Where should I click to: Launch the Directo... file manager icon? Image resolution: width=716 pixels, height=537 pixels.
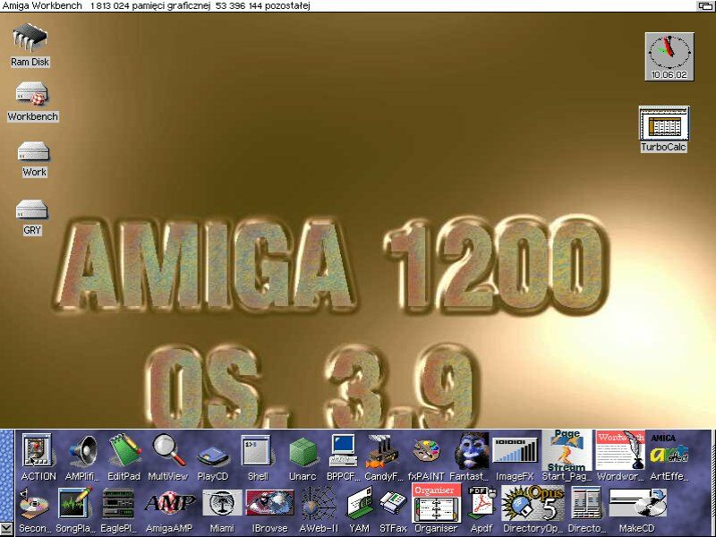[587, 509]
